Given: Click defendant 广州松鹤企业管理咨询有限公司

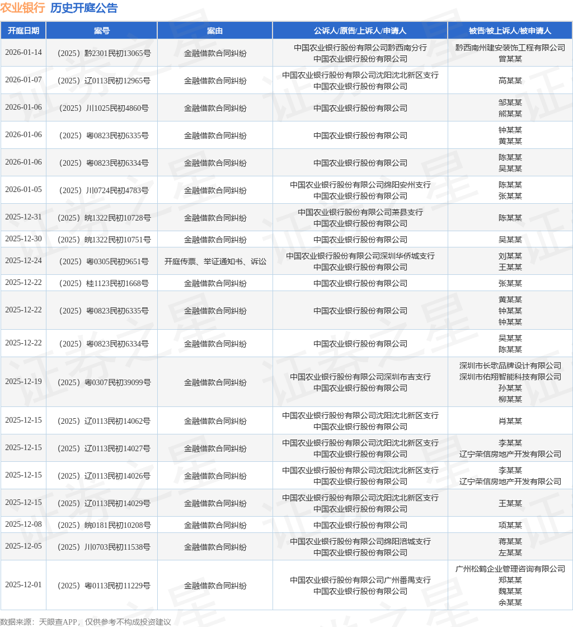Looking at the screenshot, I should [510, 569].
